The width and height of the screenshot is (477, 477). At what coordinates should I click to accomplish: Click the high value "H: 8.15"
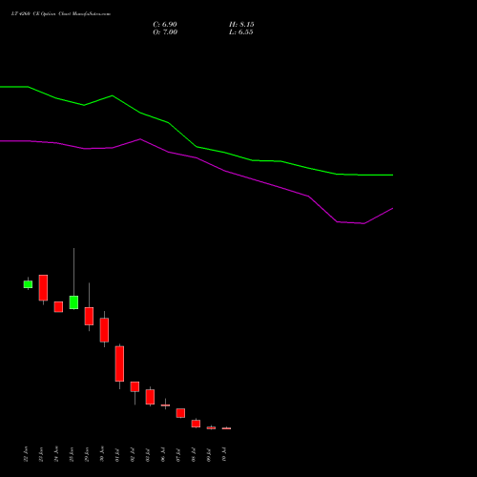(241, 25)
